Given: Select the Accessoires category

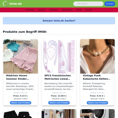Looking at the screenshot, I should coord(67,10).
